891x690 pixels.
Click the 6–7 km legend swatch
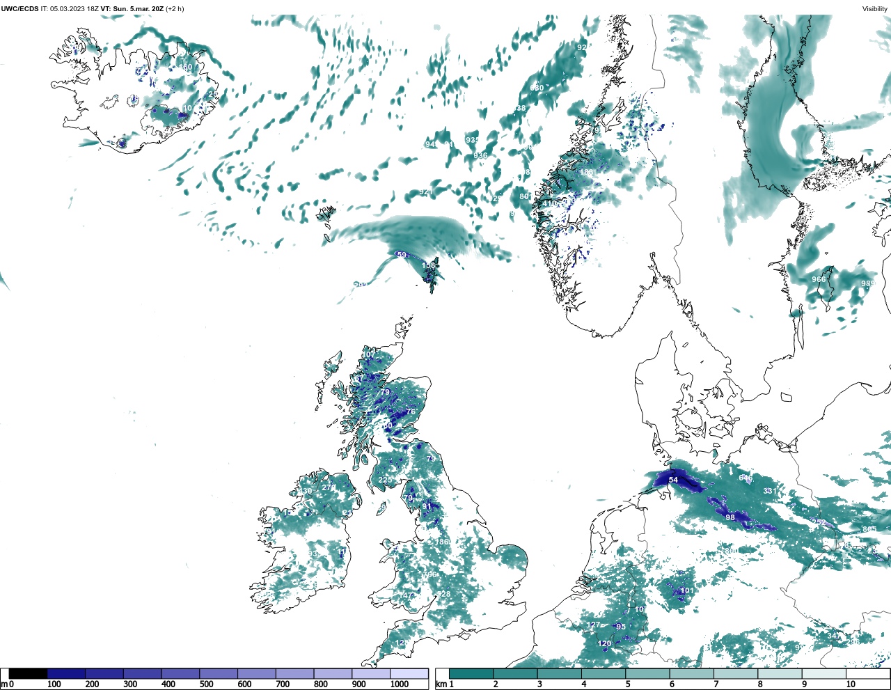coord(692,674)
